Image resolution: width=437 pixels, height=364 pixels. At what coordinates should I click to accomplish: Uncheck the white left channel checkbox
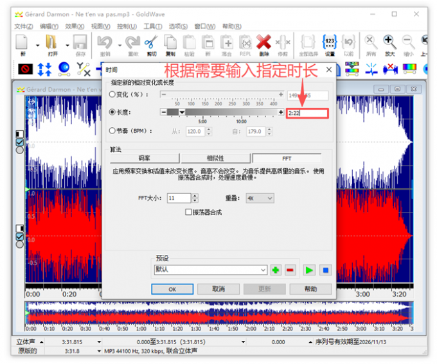click(x=19, y=143)
